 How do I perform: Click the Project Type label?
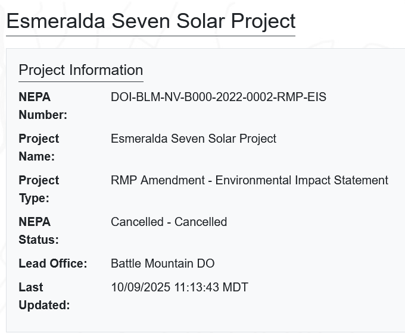click(39, 189)
